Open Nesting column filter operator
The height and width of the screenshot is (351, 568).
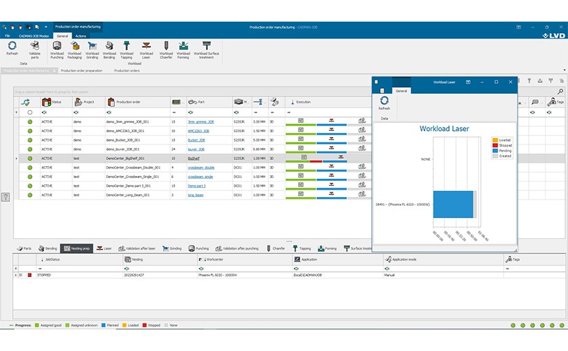[x=127, y=269]
